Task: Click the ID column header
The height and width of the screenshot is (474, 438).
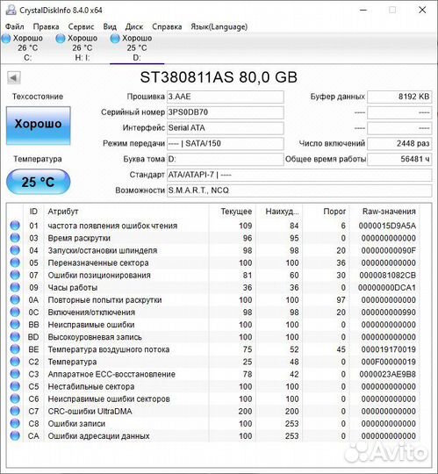Action: 33,212
